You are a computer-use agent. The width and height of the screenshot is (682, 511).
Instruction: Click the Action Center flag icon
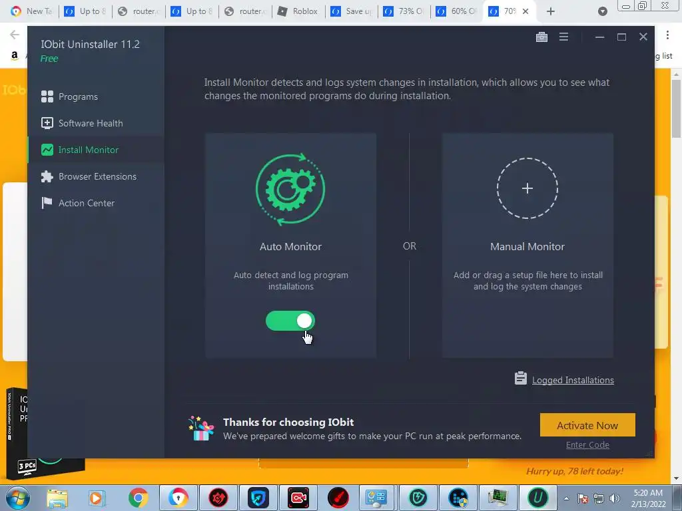47,203
